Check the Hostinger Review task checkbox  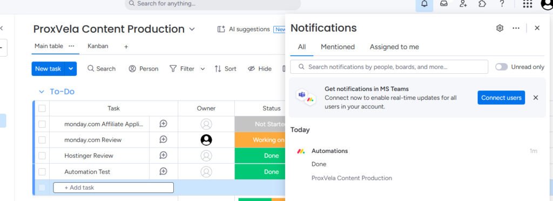tap(42, 156)
